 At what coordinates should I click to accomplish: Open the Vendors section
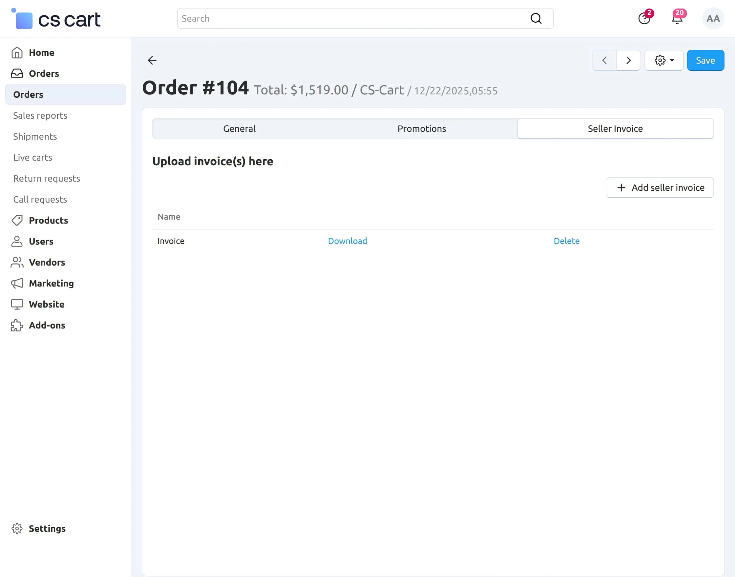(x=47, y=263)
